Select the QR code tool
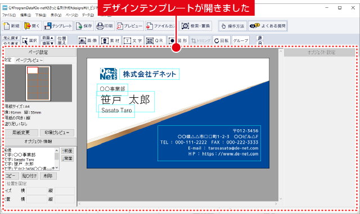 coord(155,40)
